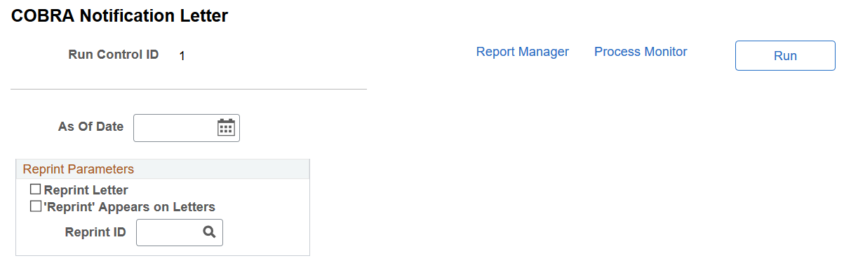Image resolution: width=851 pixels, height=263 pixels.
Task: Open the Report Manager link
Action: click(x=523, y=52)
